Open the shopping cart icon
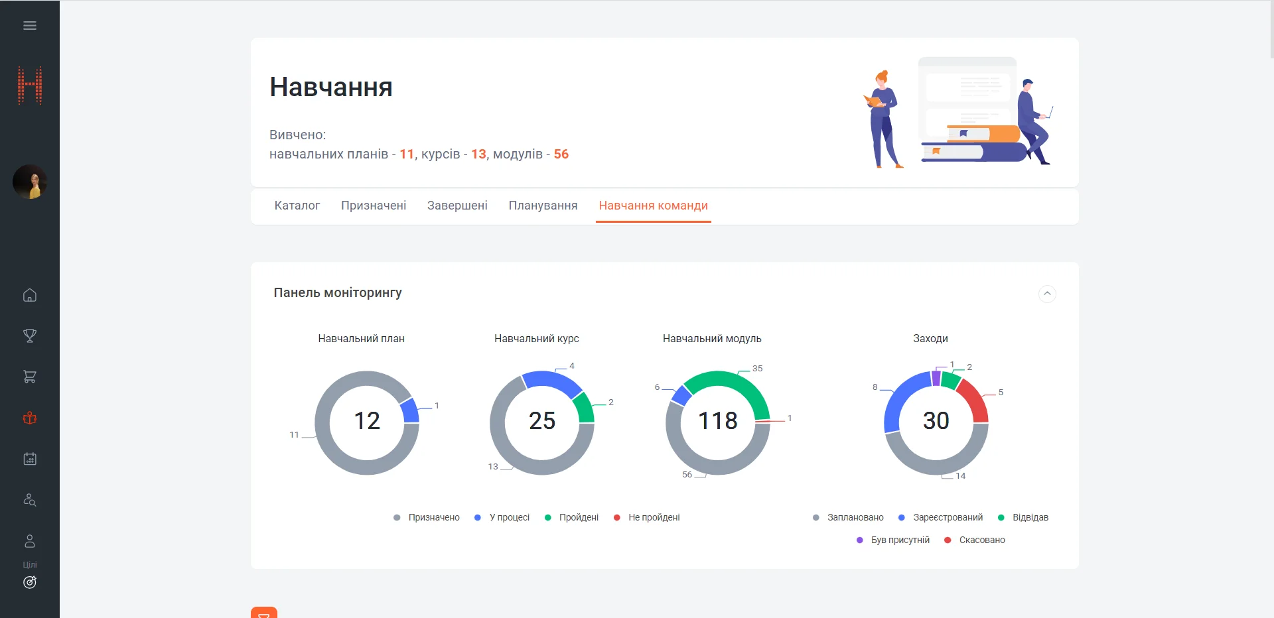Viewport: 1274px width, 618px height. [30, 377]
